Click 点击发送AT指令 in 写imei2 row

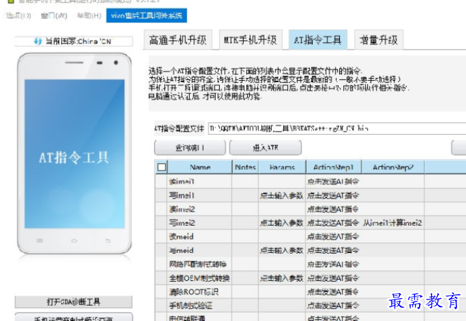click(333, 223)
